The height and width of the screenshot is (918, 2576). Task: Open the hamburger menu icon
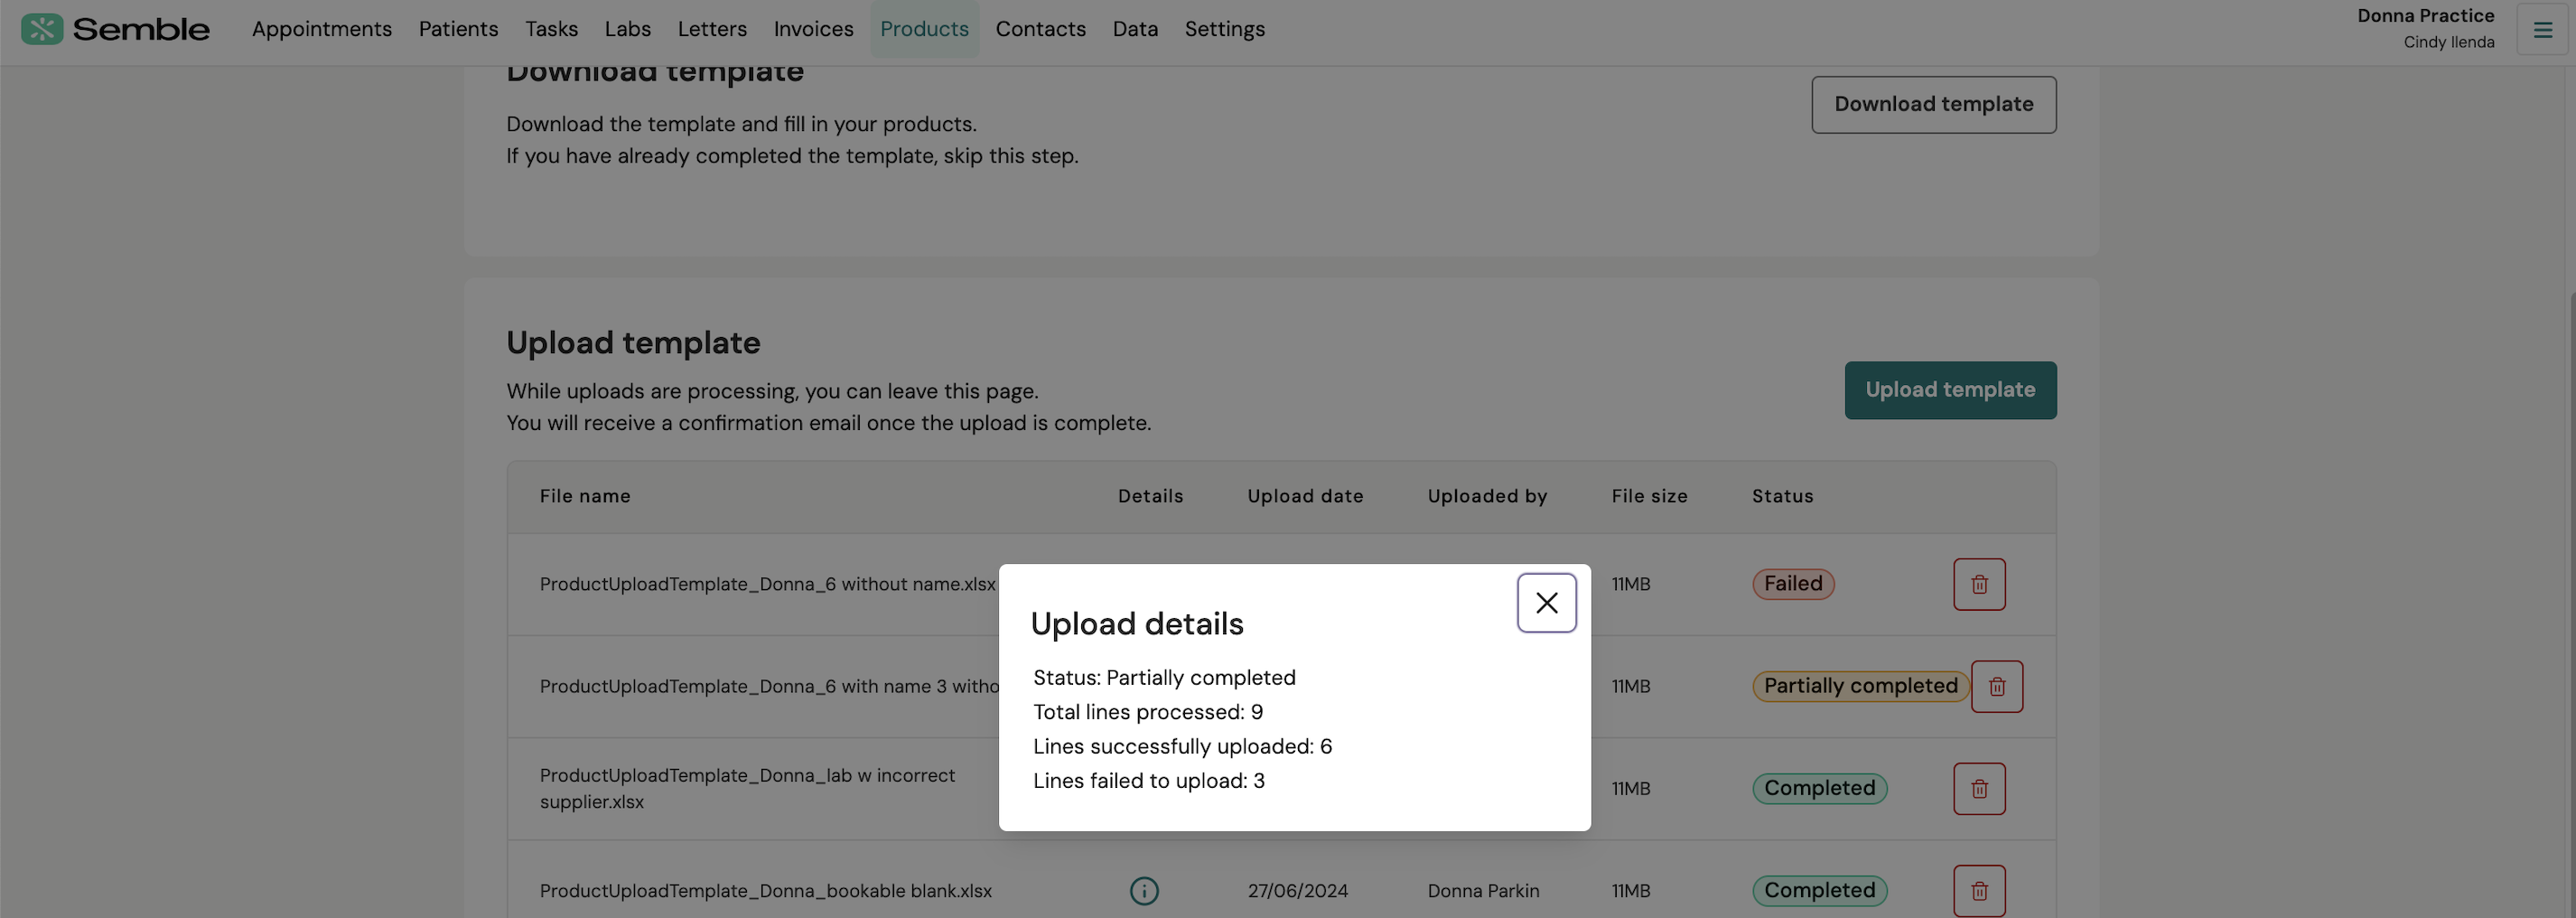(x=2542, y=30)
